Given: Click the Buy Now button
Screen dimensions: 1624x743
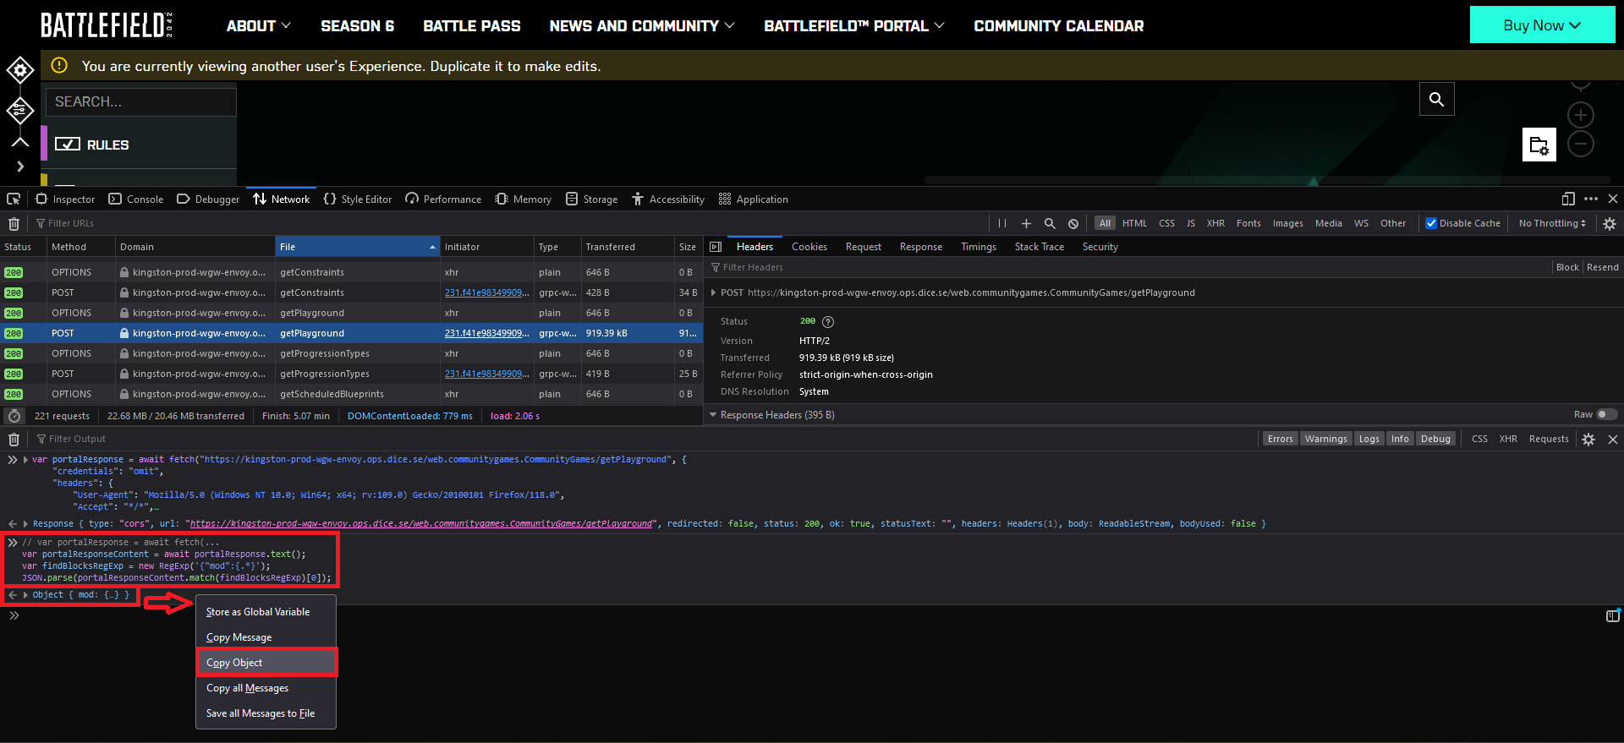Looking at the screenshot, I should pyautogui.click(x=1541, y=25).
